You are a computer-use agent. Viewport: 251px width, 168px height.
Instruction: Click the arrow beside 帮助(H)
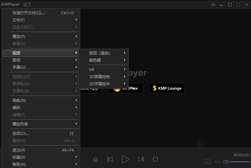pos(76,164)
